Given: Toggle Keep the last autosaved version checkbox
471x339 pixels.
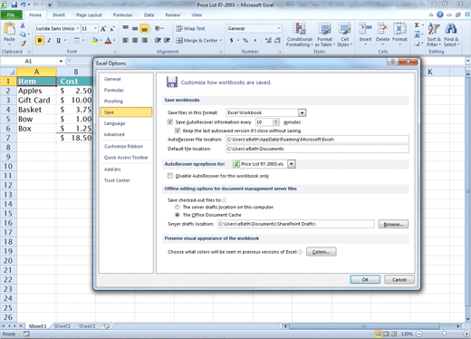Looking at the screenshot, I should click(x=178, y=131).
